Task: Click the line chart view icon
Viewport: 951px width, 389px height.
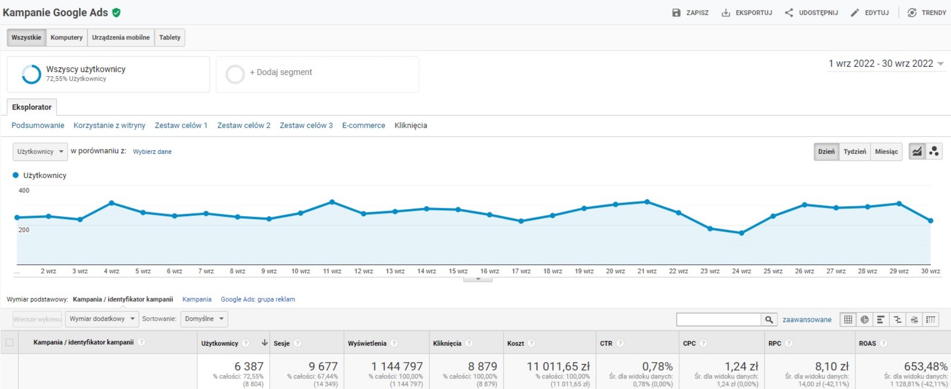Action: coord(917,151)
